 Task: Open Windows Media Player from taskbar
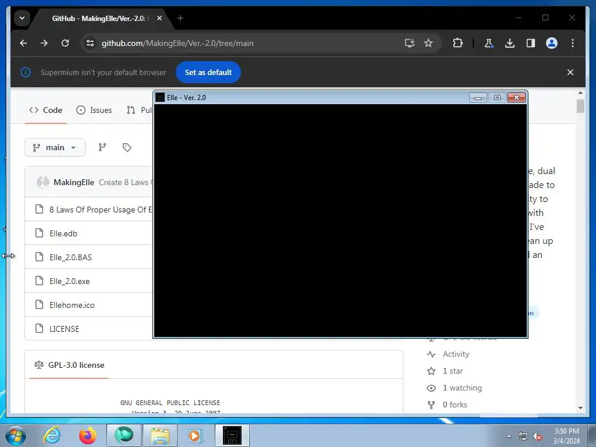pyautogui.click(x=196, y=435)
